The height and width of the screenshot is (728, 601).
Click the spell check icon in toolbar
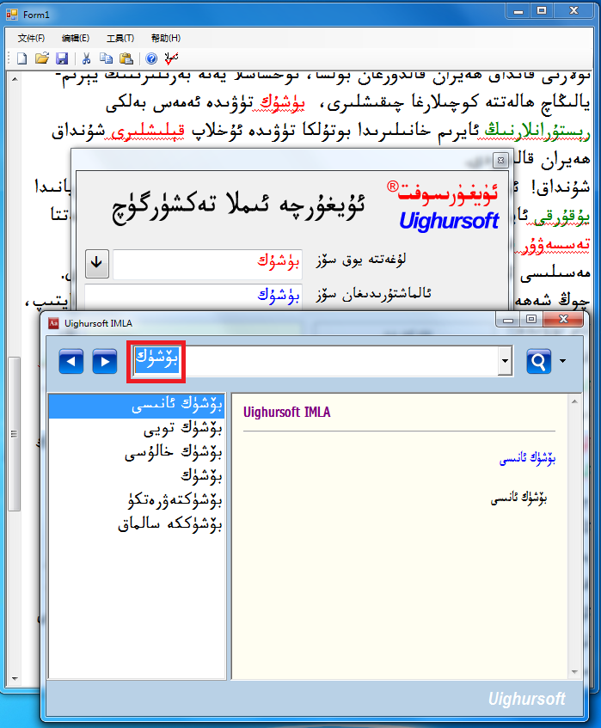click(171, 58)
